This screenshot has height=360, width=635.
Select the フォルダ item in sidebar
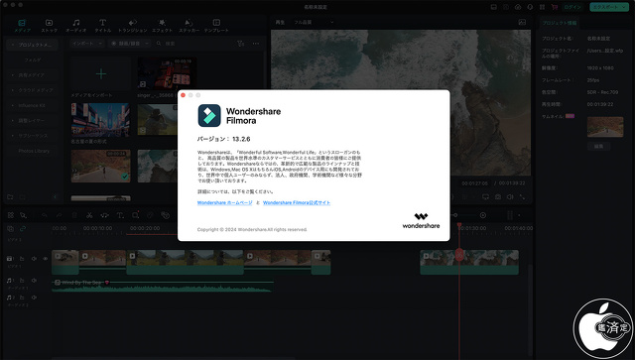click(x=33, y=60)
